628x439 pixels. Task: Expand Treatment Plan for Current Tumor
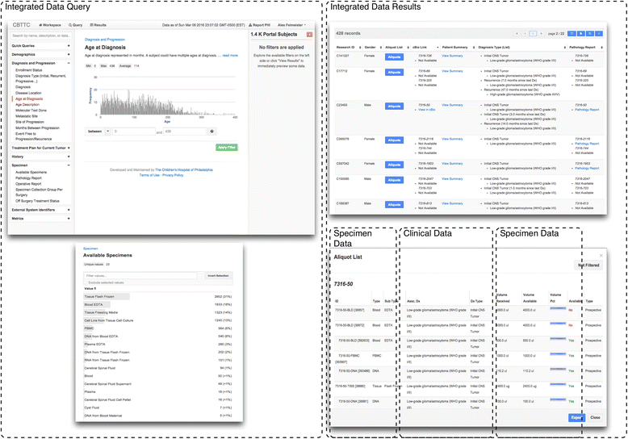tap(69, 148)
